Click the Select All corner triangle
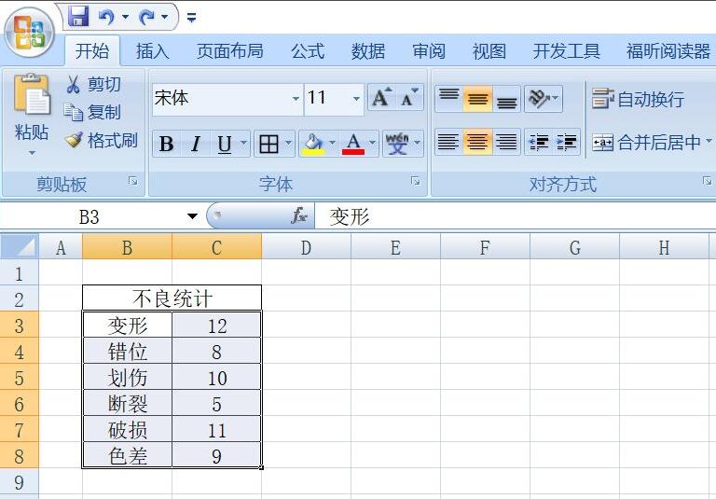Viewport: 716px width, 499px height. (x=20, y=246)
